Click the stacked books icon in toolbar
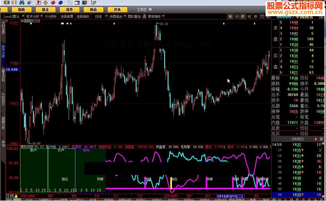326x201 pixels. (84, 3)
